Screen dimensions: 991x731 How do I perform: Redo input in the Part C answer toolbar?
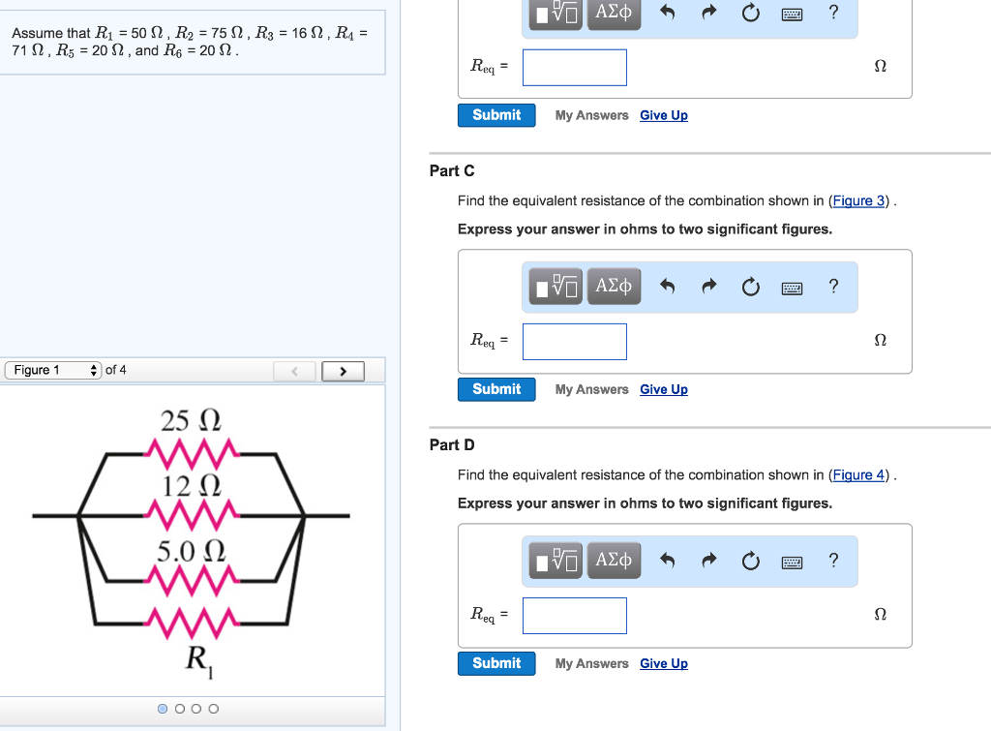click(708, 287)
